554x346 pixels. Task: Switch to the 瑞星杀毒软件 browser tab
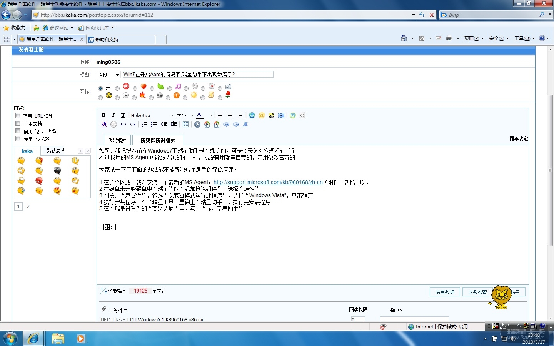pyautogui.click(x=51, y=39)
